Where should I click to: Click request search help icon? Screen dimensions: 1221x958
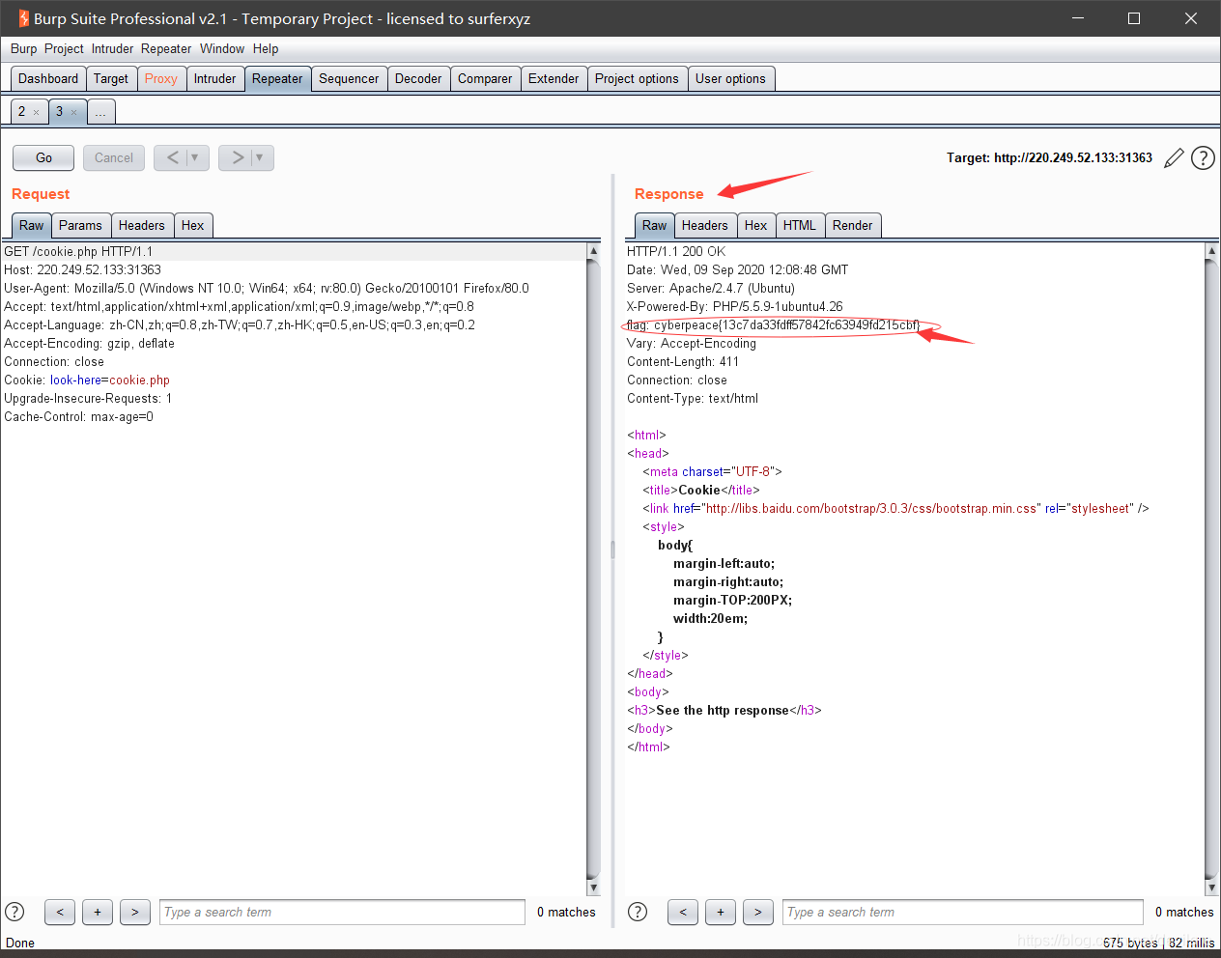[14, 912]
